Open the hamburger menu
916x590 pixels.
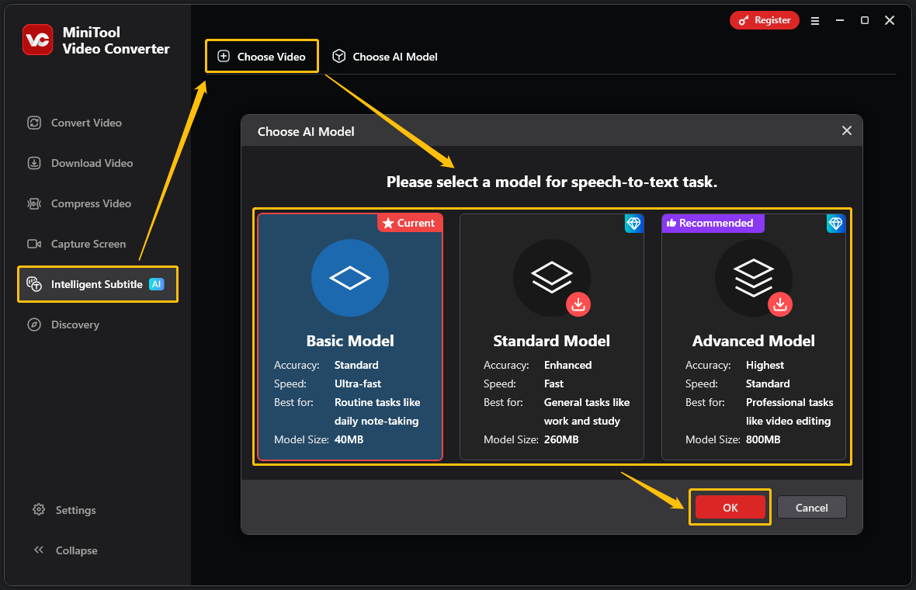[814, 21]
